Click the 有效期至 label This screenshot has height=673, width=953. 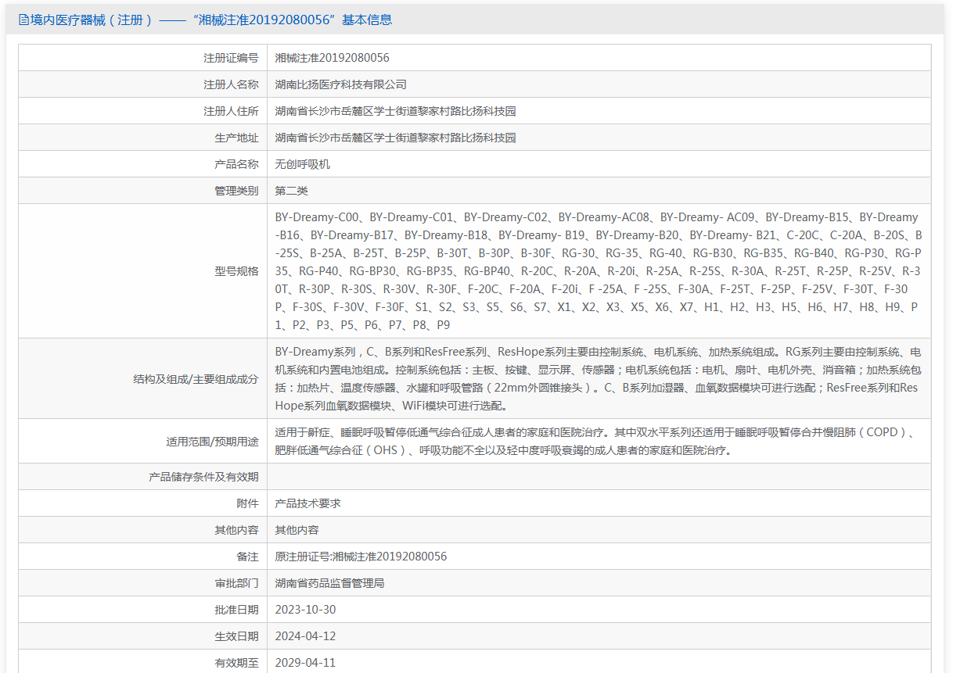[x=236, y=663]
